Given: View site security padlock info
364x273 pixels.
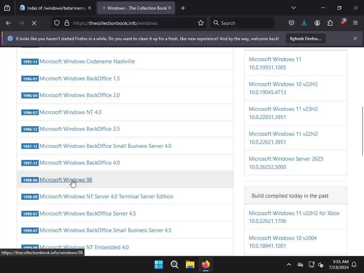Looking at the screenshot, I should pos(67,23).
